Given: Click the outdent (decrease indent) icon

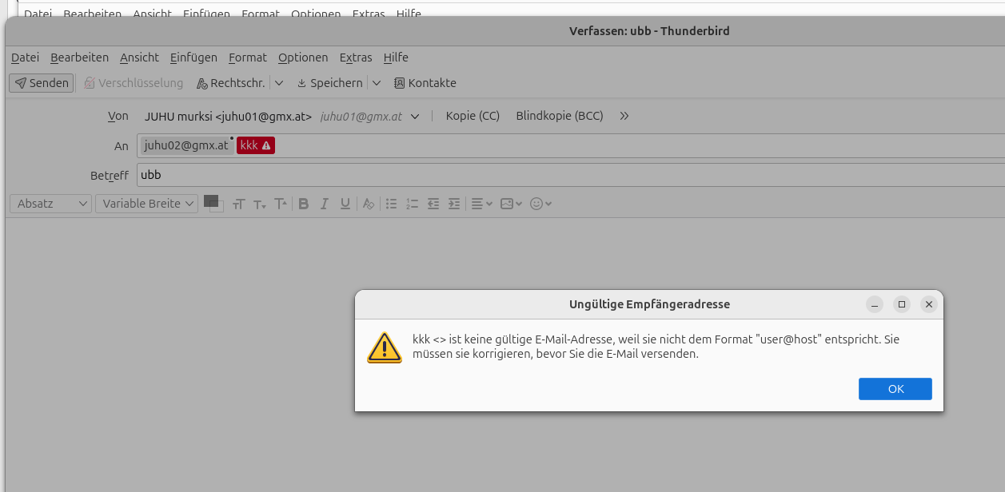Looking at the screenshot, I should (x=433, y=204).
